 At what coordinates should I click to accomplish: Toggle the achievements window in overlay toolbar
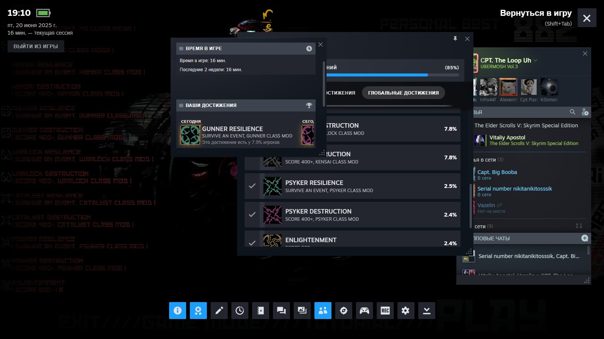tap(198, 310)
